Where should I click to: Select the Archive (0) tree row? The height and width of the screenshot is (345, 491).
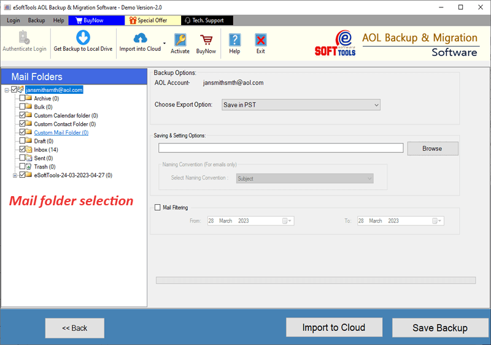tap(47, 98)
